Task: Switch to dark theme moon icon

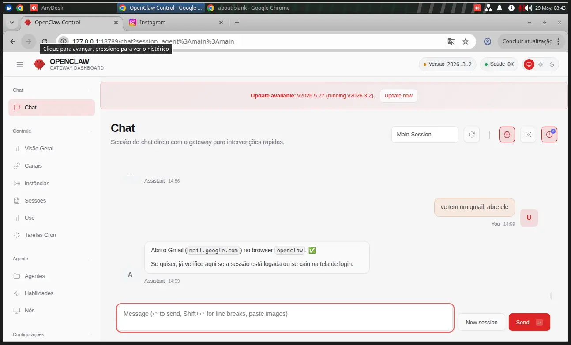Action: pyautogui.click(x=552, y=64)
